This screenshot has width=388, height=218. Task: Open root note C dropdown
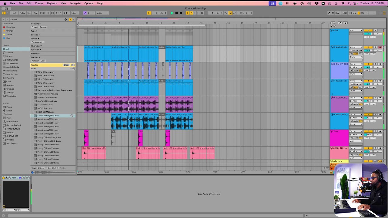click(91, 13)
